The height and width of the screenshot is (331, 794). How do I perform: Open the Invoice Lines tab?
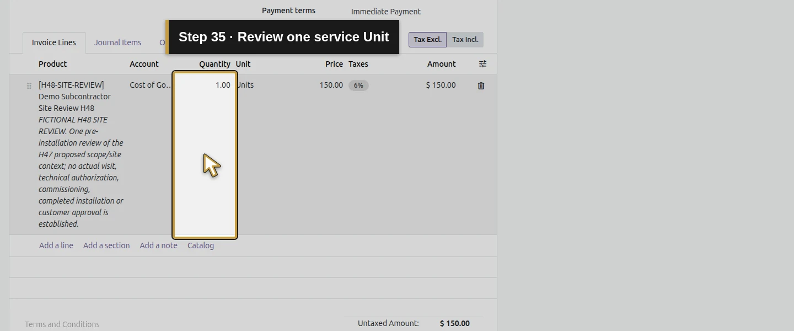coord(54,42)
